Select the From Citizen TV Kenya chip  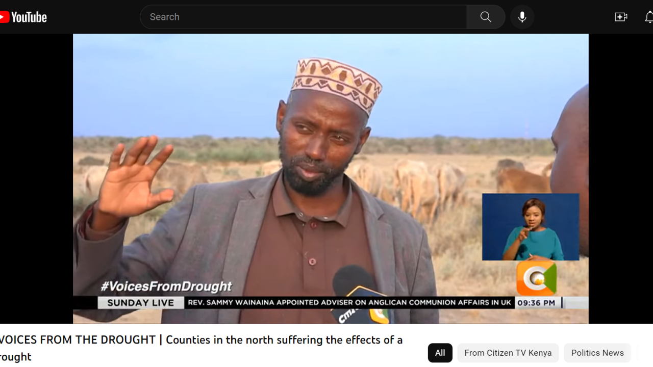pos(508,353)
